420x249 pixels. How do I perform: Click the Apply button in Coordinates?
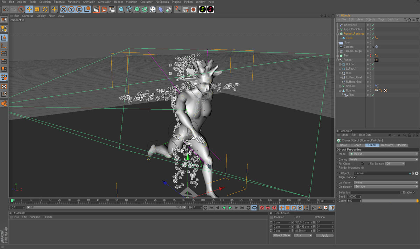pos(324,236)
